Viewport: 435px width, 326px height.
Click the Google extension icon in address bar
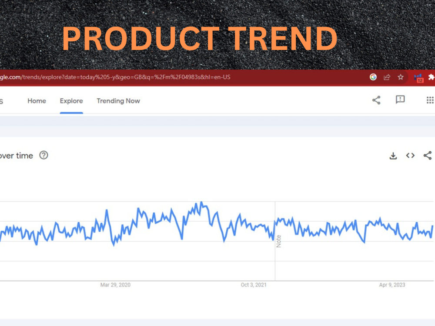coord(373,77)
